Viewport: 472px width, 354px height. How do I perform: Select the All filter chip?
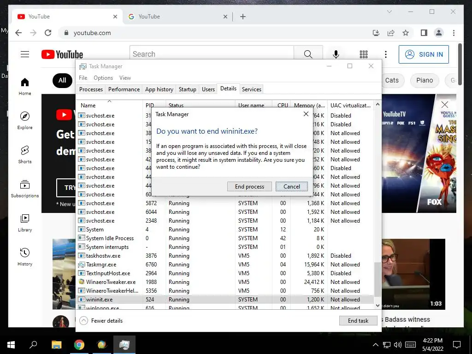[62, 80]
